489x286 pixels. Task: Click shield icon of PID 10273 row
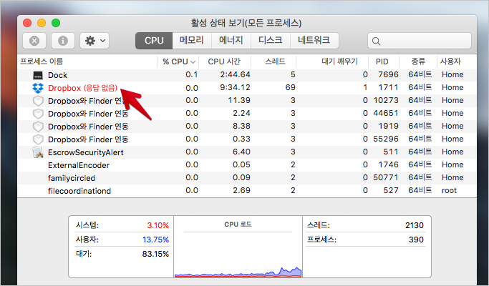click(x=38, y=101)
